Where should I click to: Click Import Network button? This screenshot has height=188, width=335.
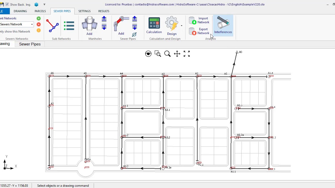(x=199, y=20)
